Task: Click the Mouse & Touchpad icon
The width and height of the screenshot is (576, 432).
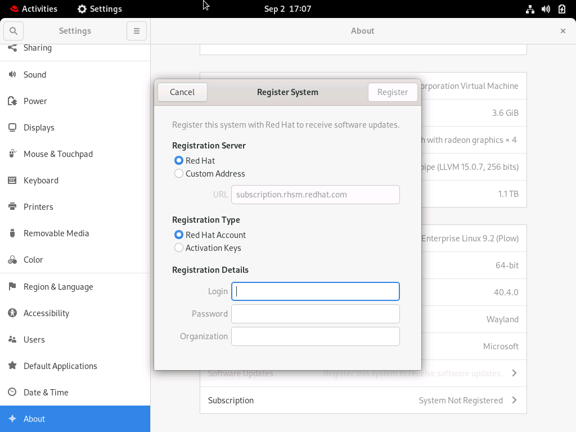Action: (x=12, y=154)
